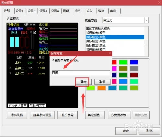Open 其它颜色.. color picker
Viewport: 162px width, 137px height.
[95, 115]
